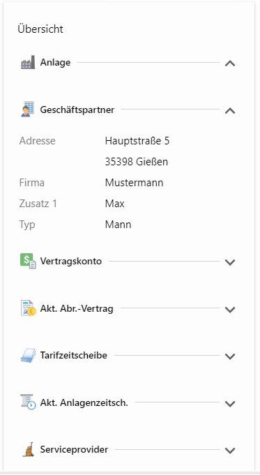Expand the Akt. Abr.-Vertrag chevron

(x=230, y=309)
